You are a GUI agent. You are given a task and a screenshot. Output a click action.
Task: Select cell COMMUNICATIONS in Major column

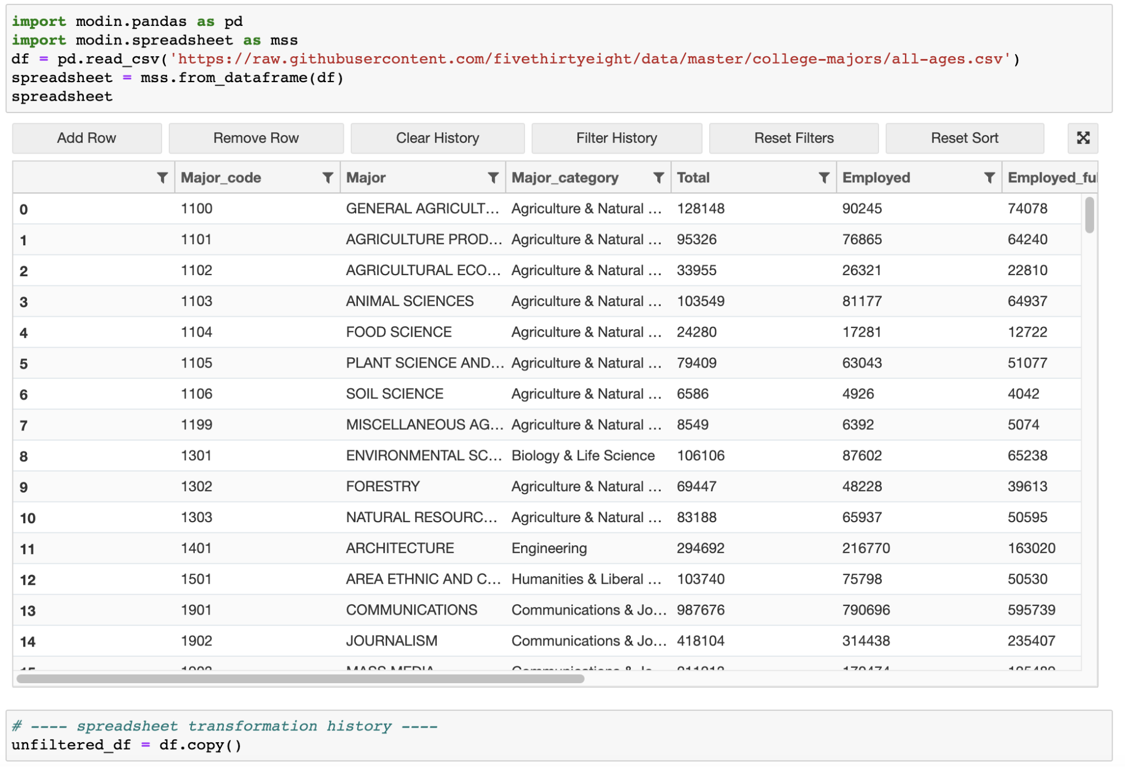[x=423, y=611]
